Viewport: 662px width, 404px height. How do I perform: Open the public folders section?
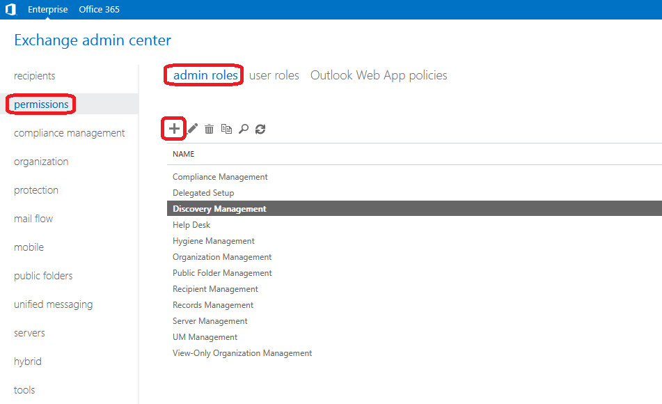(43, 276)
